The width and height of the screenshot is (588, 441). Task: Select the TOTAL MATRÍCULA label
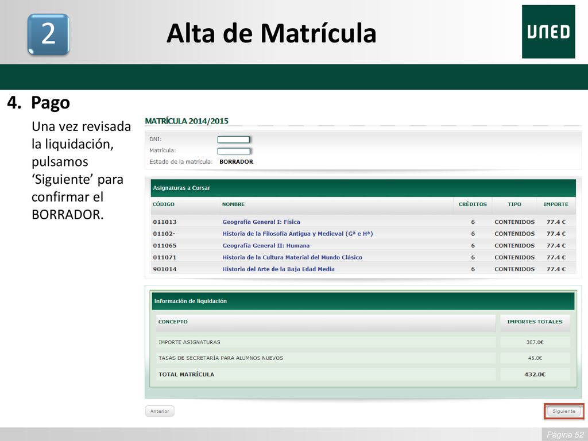[187, 374]
